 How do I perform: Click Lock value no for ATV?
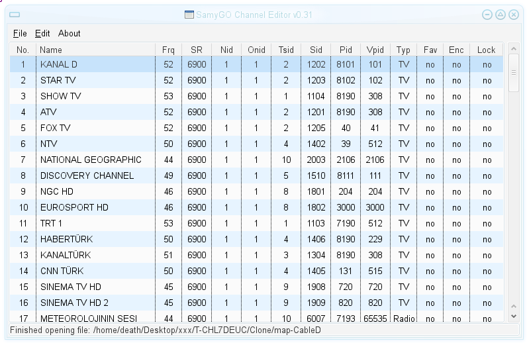pyautogui.click(x=487, y=112)
